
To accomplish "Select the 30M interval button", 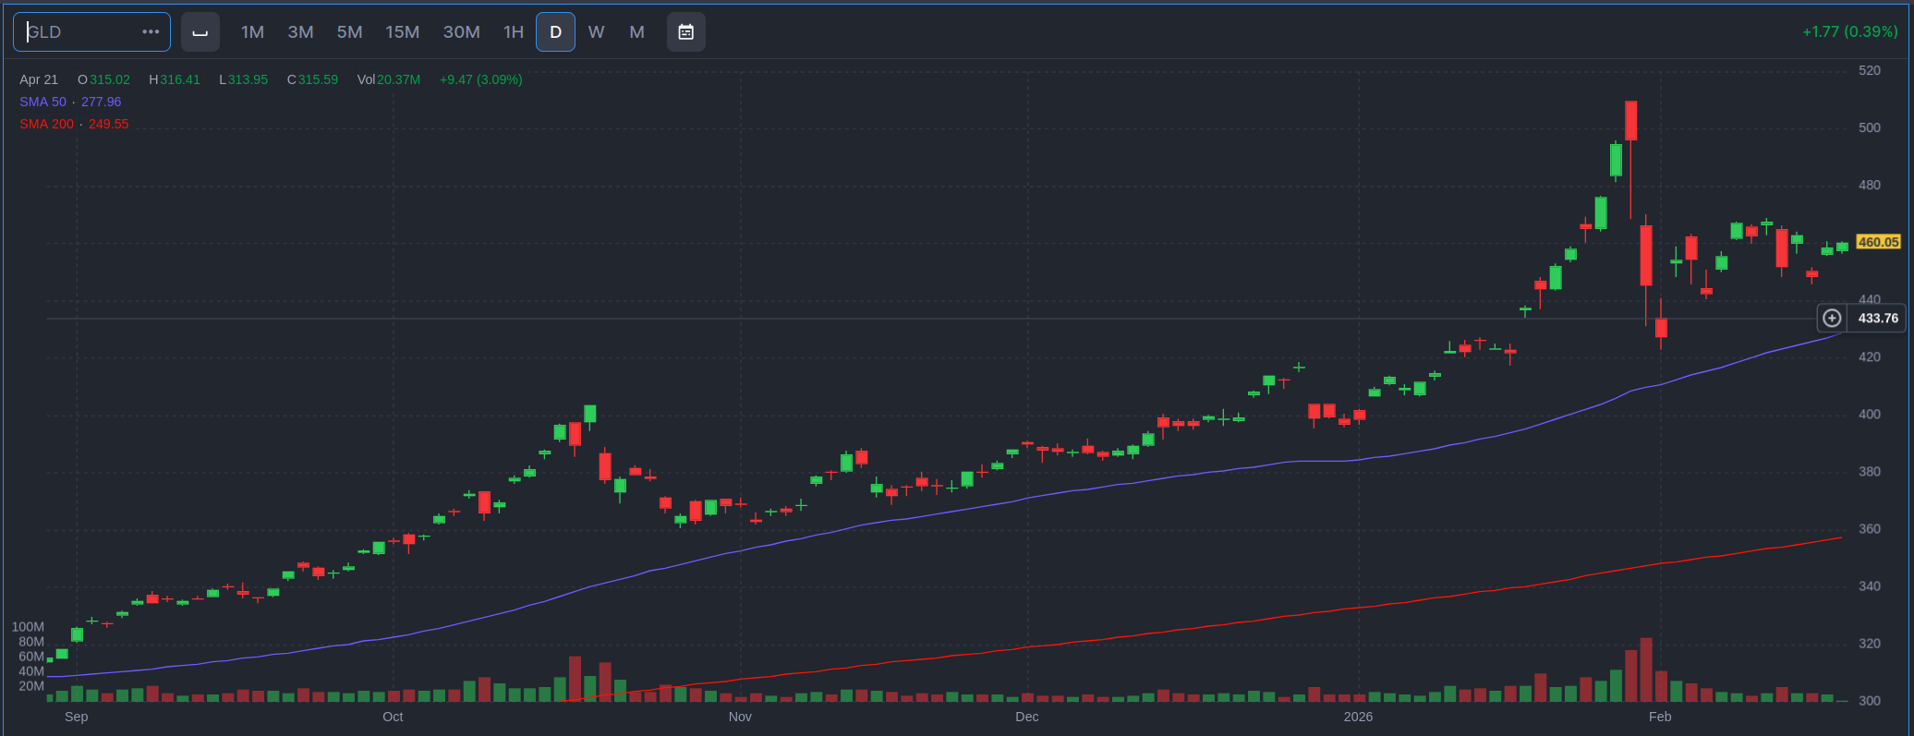I will [x=461, y=32].
